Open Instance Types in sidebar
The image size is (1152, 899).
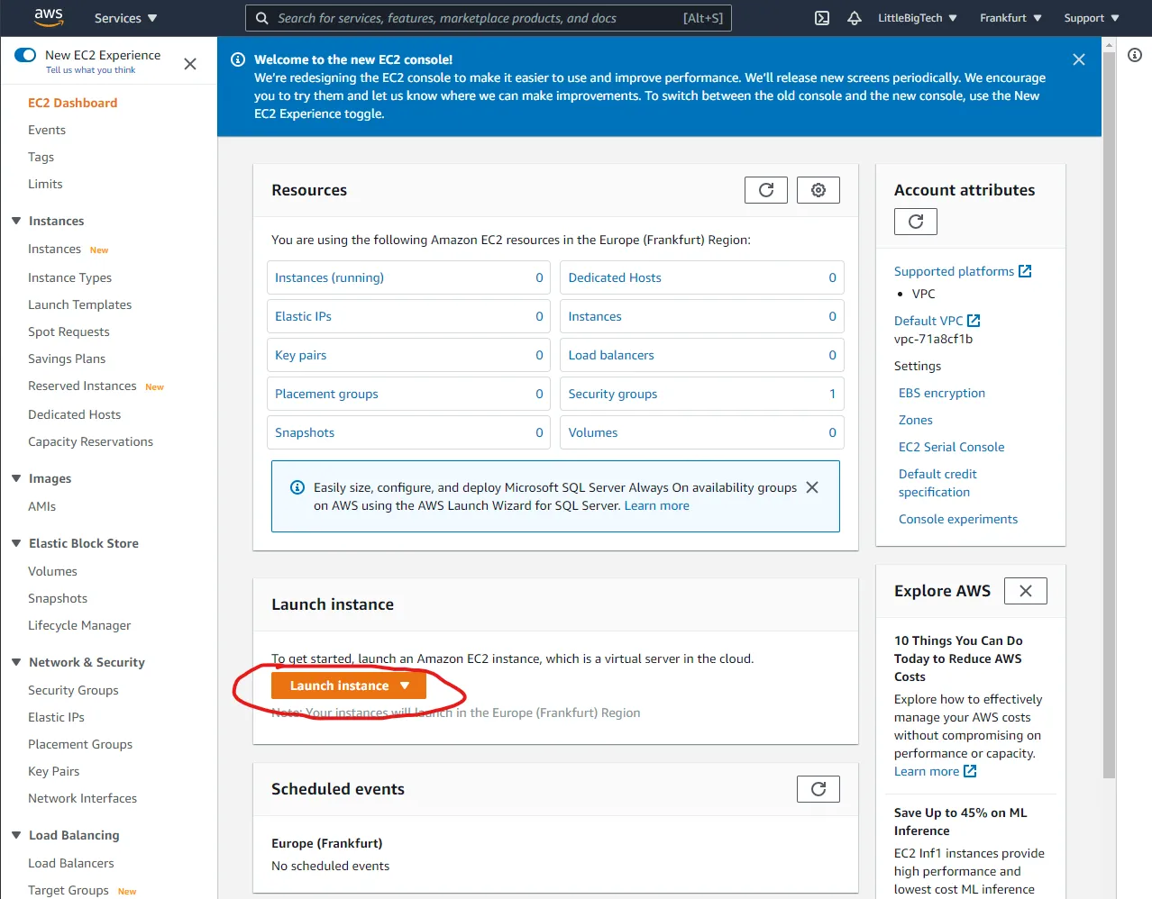pos(70,277)
